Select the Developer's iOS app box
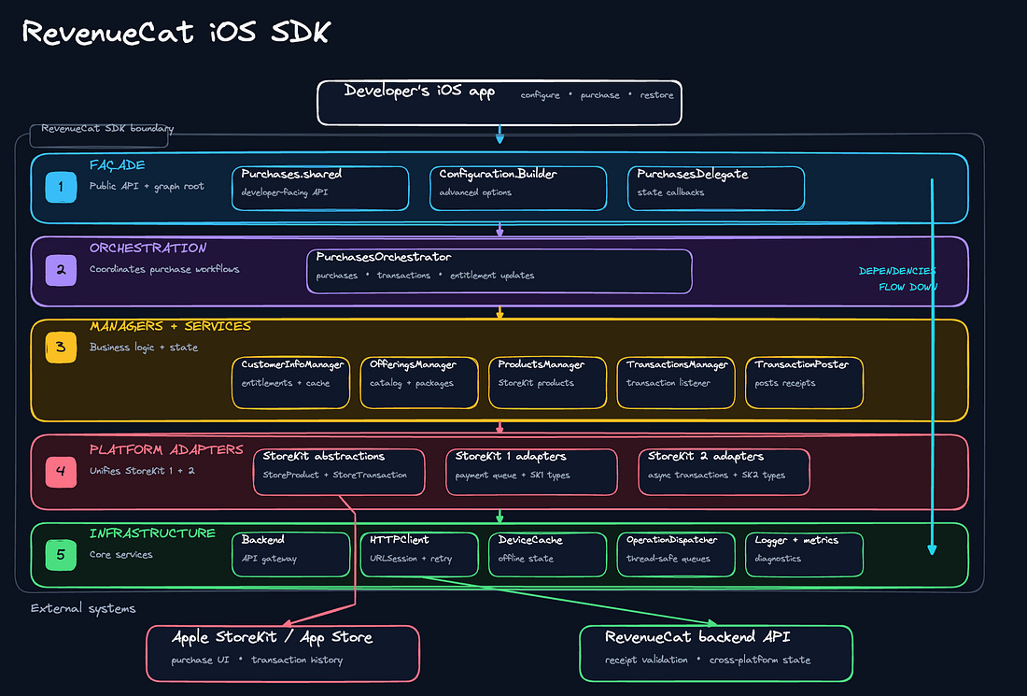Viewport: 1027px width, 696px height. coord(499,103)
